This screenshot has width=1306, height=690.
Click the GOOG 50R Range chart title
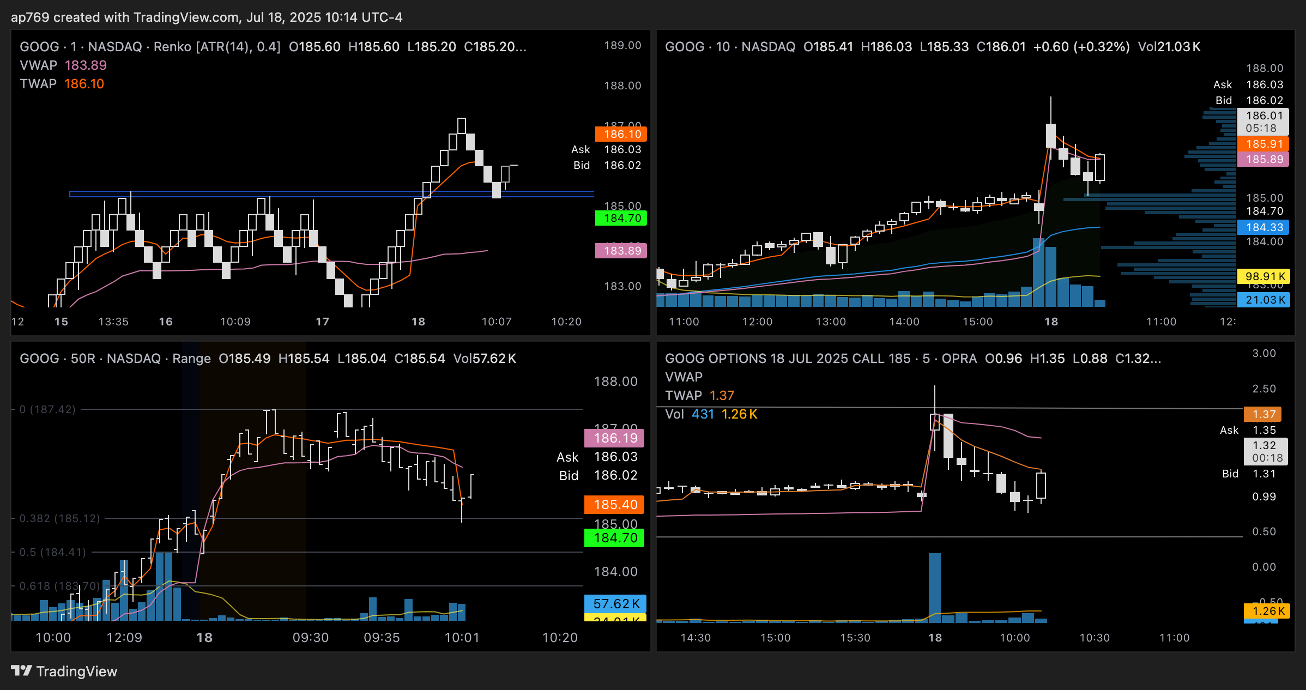coord(115,359)
